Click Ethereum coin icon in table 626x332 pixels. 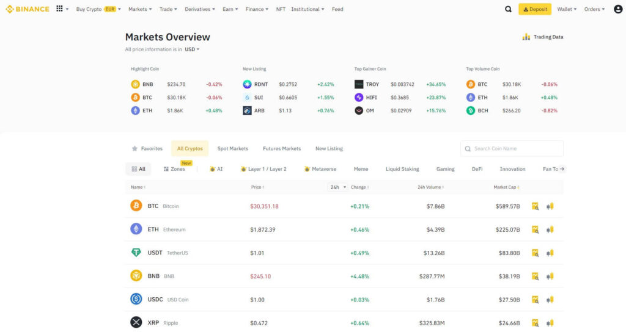(x=136, y=229)
